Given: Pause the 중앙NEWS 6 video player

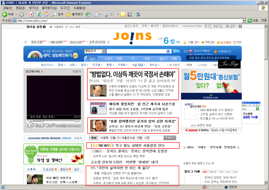Looking at the screenshot, I should coord(31,126).
